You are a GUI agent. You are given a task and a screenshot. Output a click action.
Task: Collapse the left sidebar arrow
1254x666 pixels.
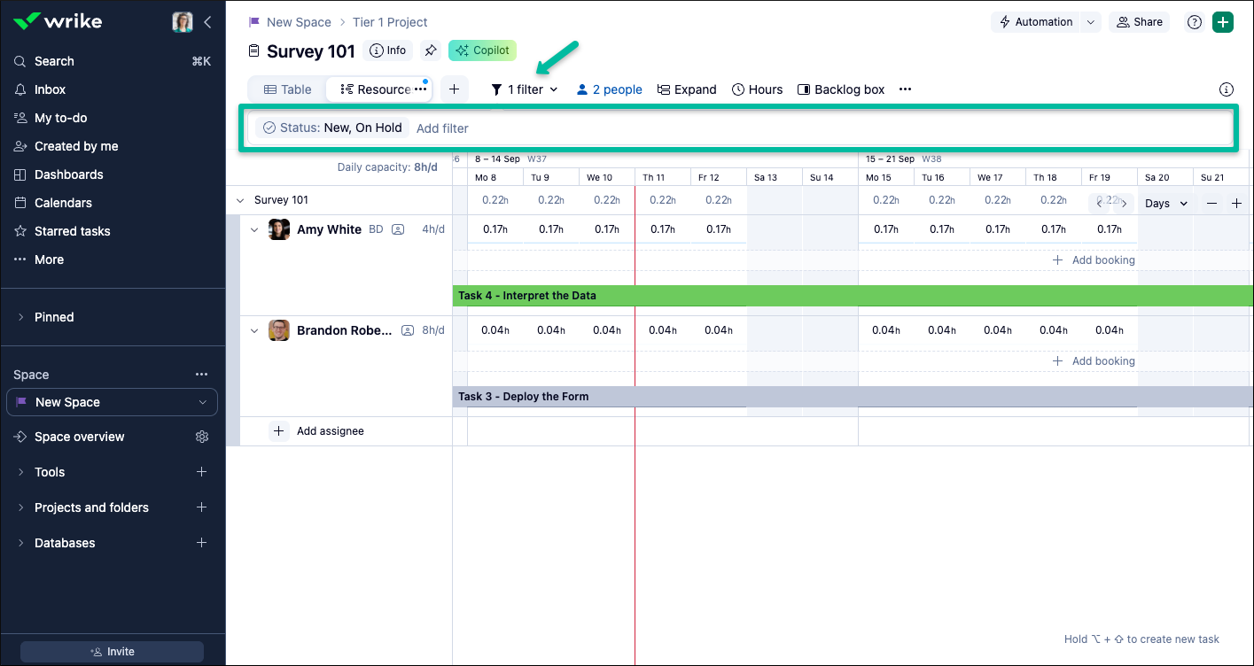pyautogui.click(x=207, y=22)
